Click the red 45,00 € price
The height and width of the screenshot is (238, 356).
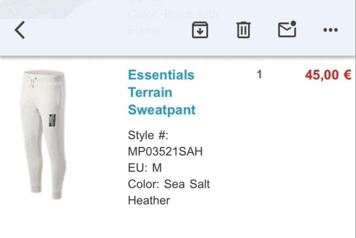(328, 75)
